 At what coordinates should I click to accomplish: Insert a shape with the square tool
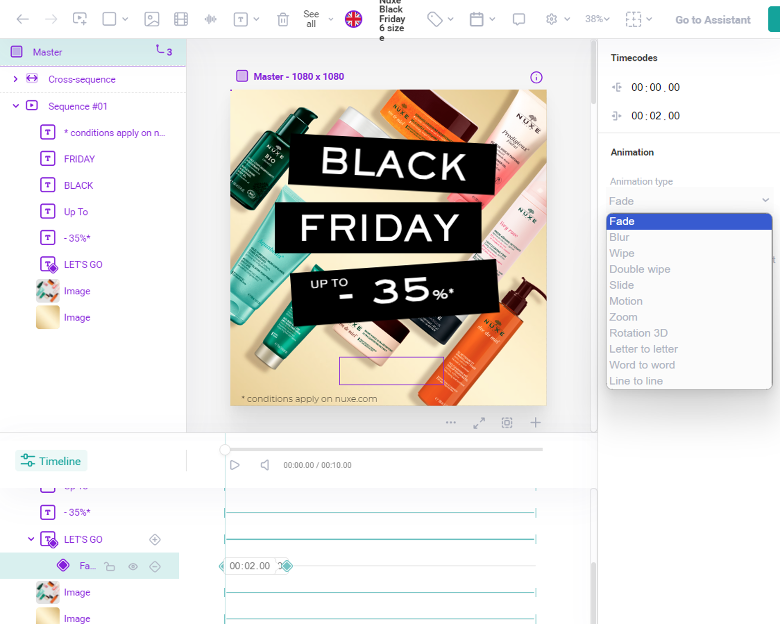click(x=109, y=19)
